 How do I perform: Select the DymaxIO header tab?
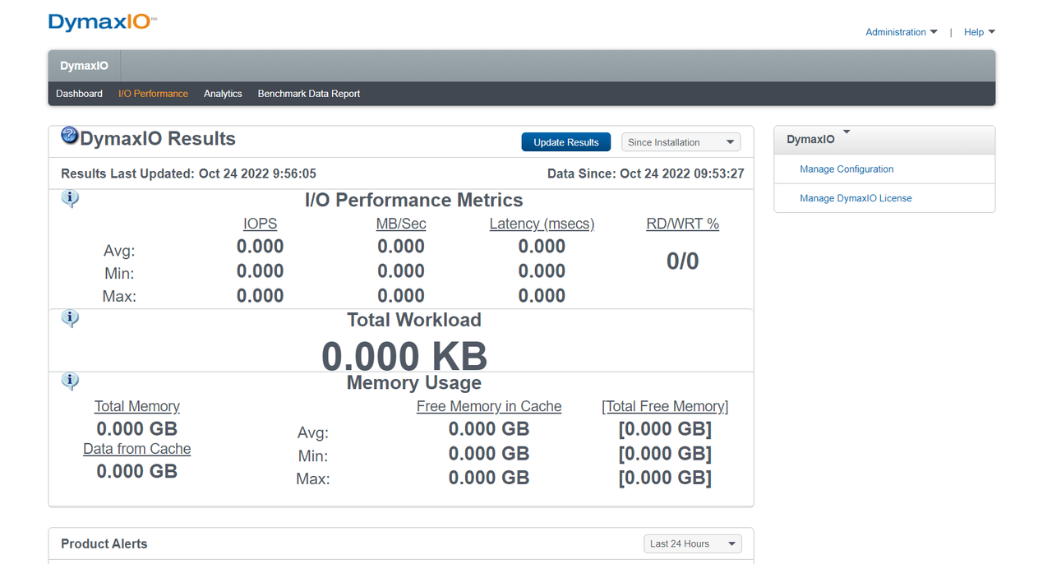point(84,66)
